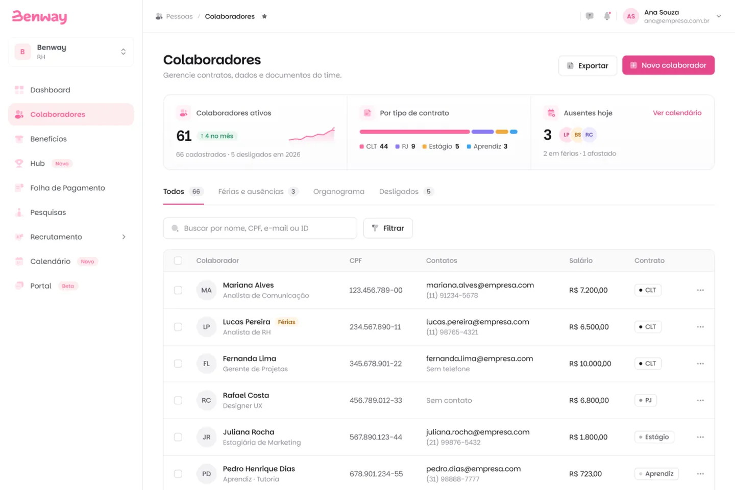Click the Dashboard sidebar icon
735x490 pixels.
point(19,90)
